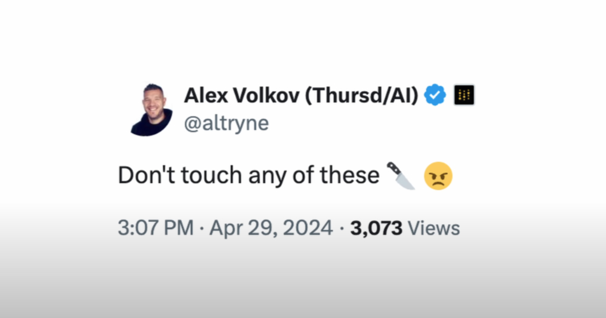606x318 pixels.
Task: Open the black-and-yellow affiliate organization badge
Action: coord(464,95)
